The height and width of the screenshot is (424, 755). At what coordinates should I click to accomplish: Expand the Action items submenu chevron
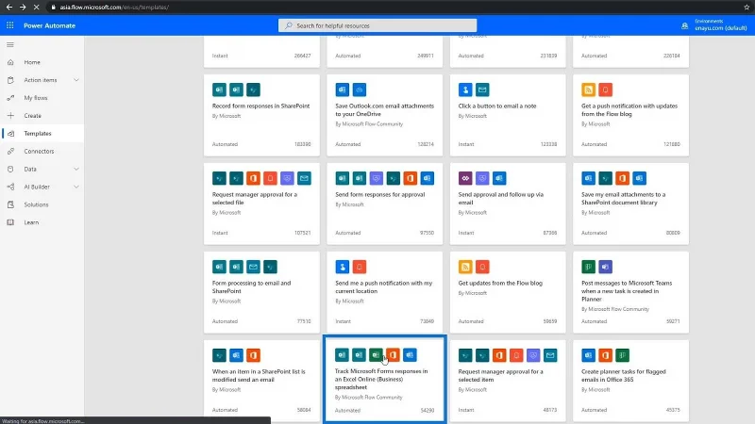tap(76, 80)
